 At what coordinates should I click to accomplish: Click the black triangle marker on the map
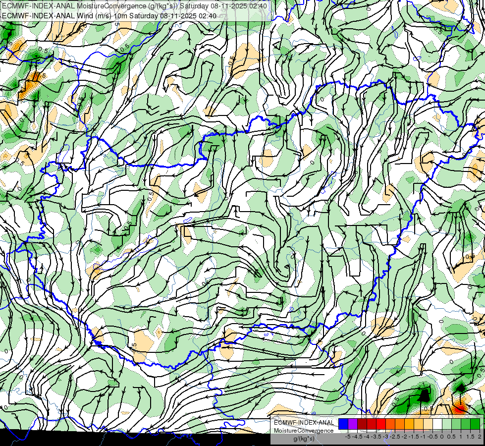(425, 395)
